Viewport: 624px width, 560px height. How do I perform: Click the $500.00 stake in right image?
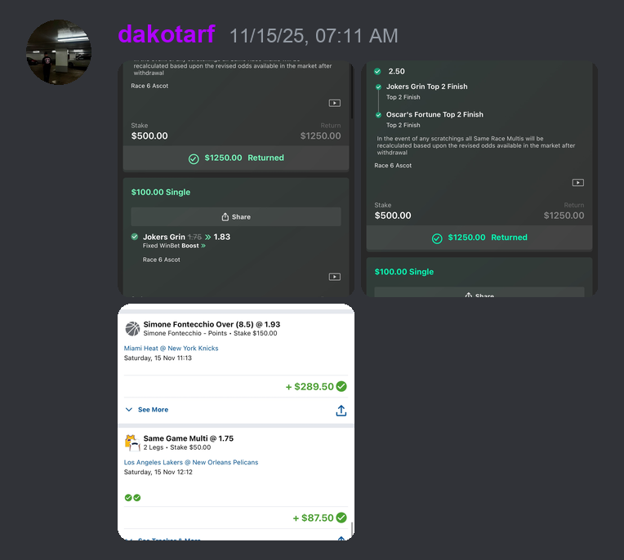[393, 216]
